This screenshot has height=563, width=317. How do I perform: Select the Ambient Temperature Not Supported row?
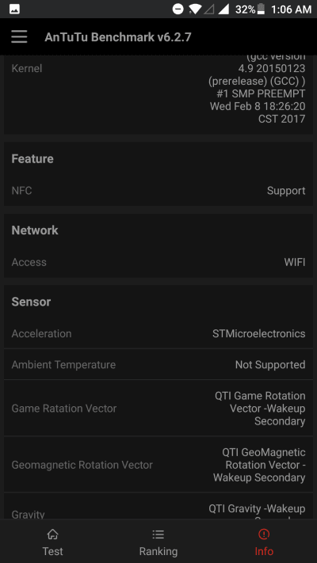158,364
